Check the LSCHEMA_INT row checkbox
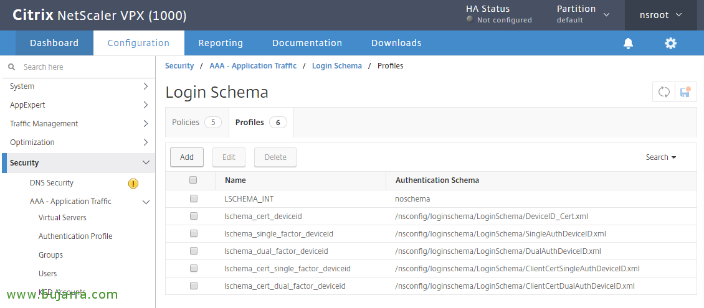This screenshot has width=704, height=308. pos(193,198)
